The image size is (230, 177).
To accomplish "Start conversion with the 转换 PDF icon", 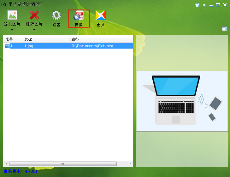I will coord(79,15).
